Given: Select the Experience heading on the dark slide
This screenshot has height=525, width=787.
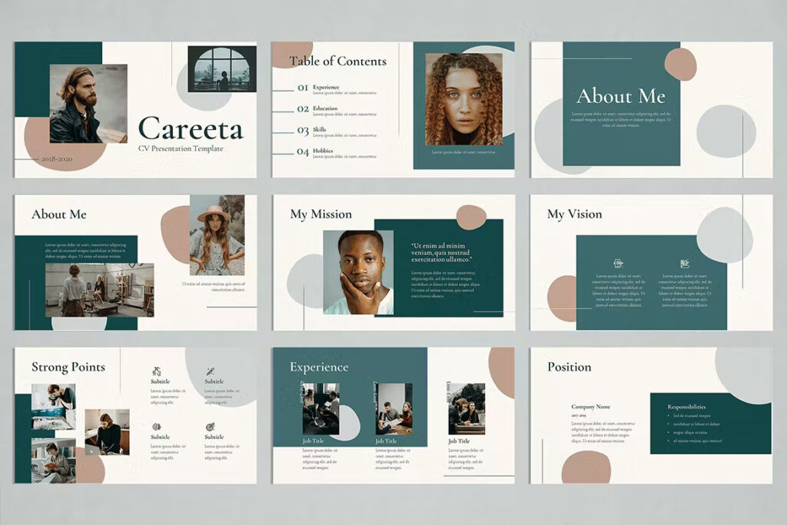Looking at the screenshot, I should [x=319, y=367].
